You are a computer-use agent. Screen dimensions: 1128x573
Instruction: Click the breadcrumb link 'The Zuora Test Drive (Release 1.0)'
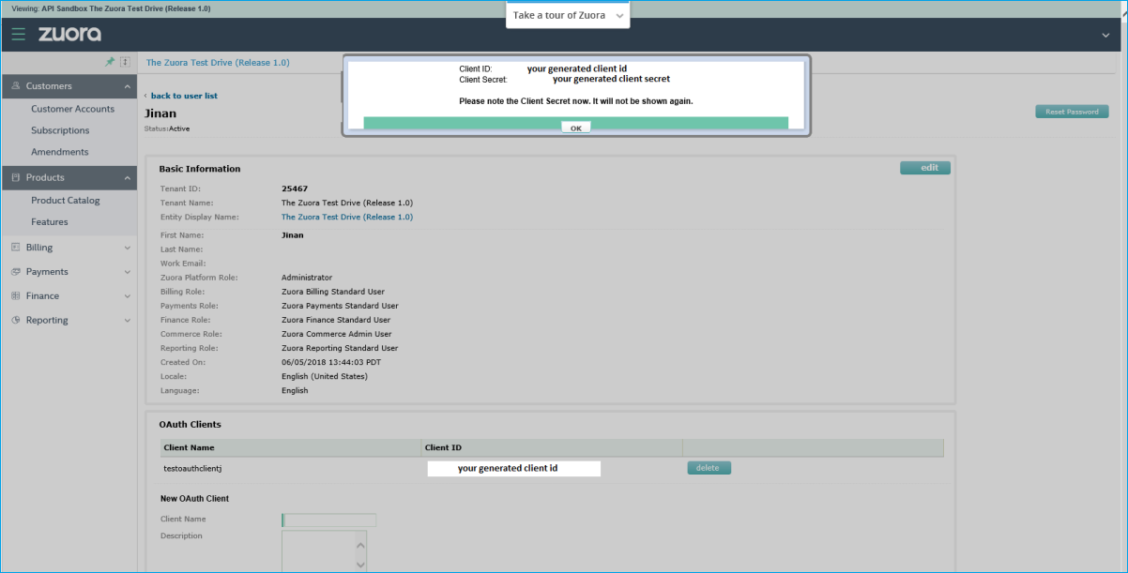click(x=218, y=63)
